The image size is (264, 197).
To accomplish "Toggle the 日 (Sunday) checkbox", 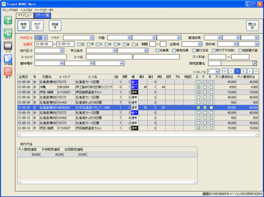I will 79,44.
